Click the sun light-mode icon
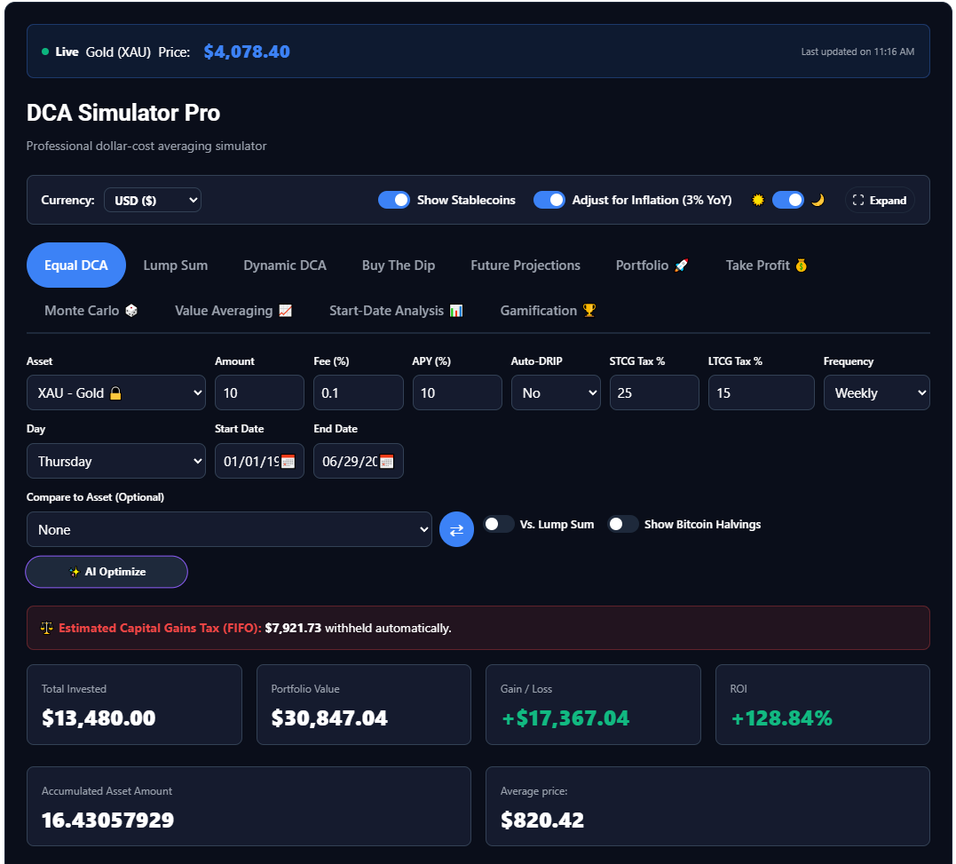Viewport: 956px width, 864px height. [758, 200]
